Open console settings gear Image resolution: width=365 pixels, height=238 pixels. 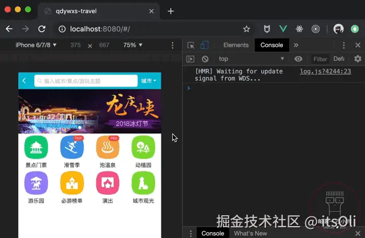pyautogui.click(x=358, y=59)
